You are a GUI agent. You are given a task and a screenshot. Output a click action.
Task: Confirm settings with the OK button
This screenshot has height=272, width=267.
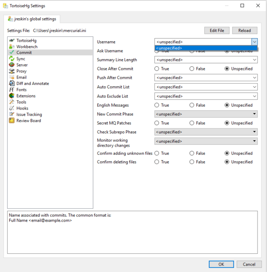(221, 264)
